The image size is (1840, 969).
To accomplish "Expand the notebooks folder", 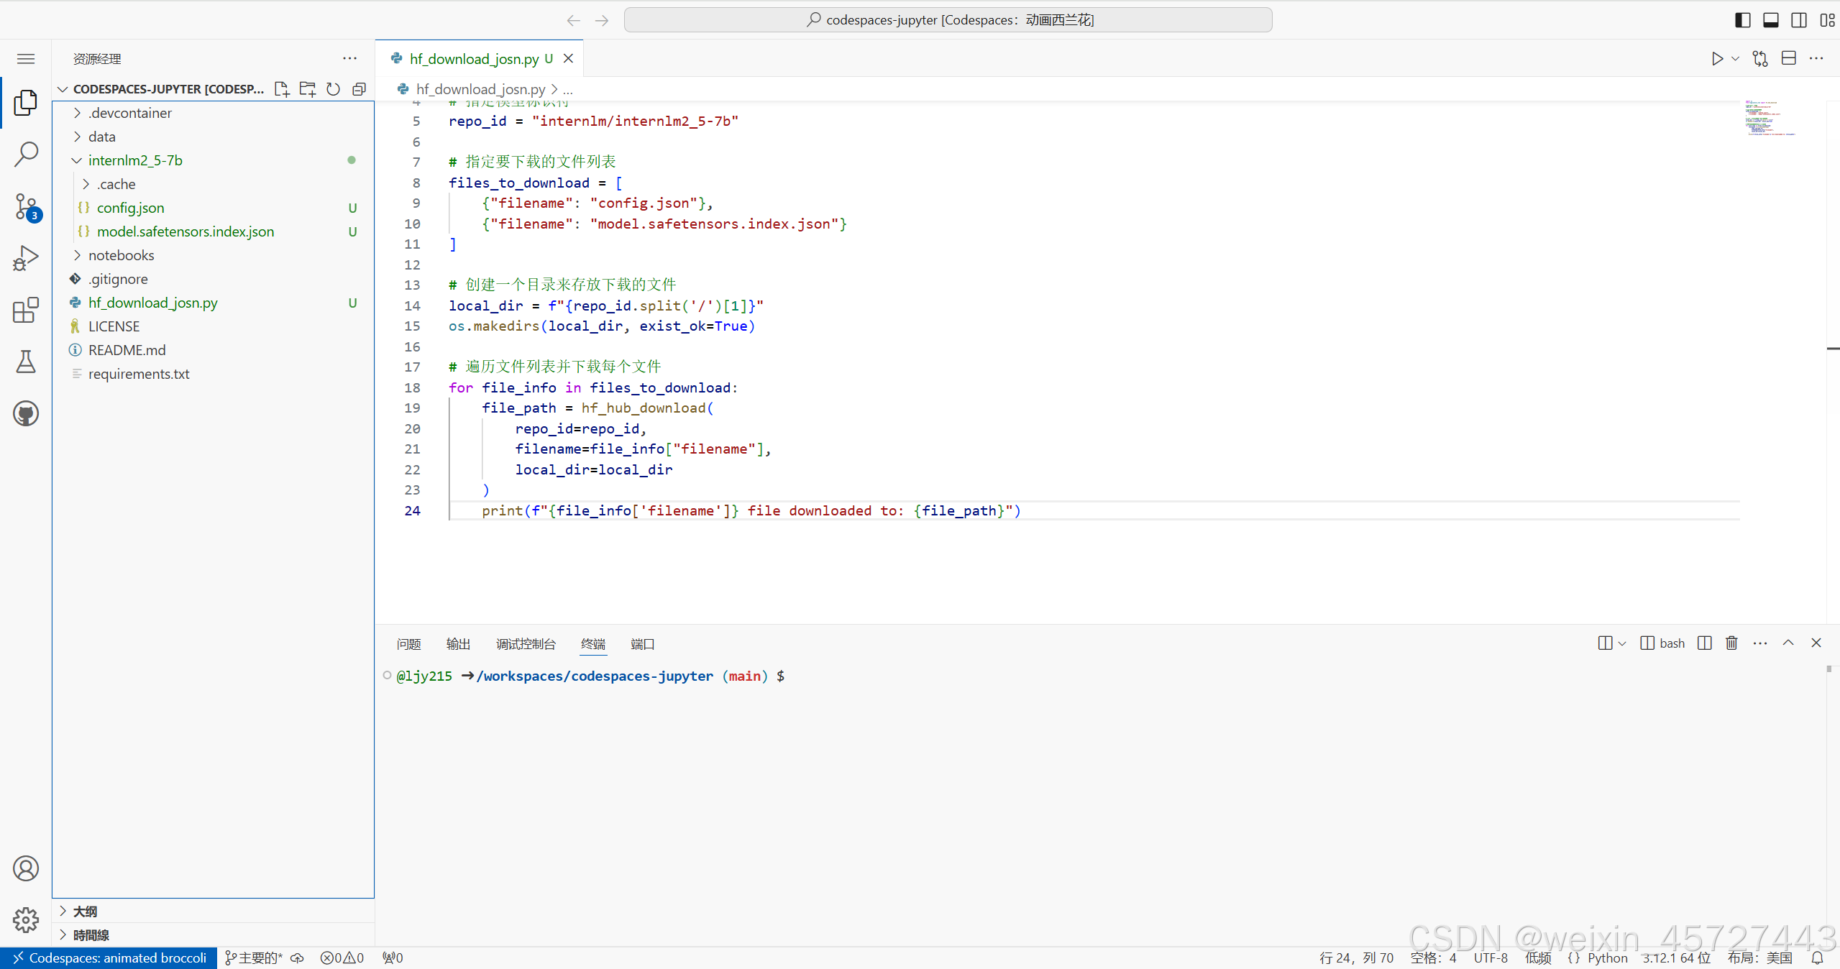I will [121, 255].
